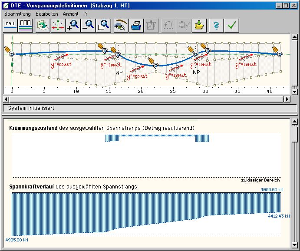Click the green layered sheets toolbar icon
The image size is (300, 251).
click(x=43, y=25)
